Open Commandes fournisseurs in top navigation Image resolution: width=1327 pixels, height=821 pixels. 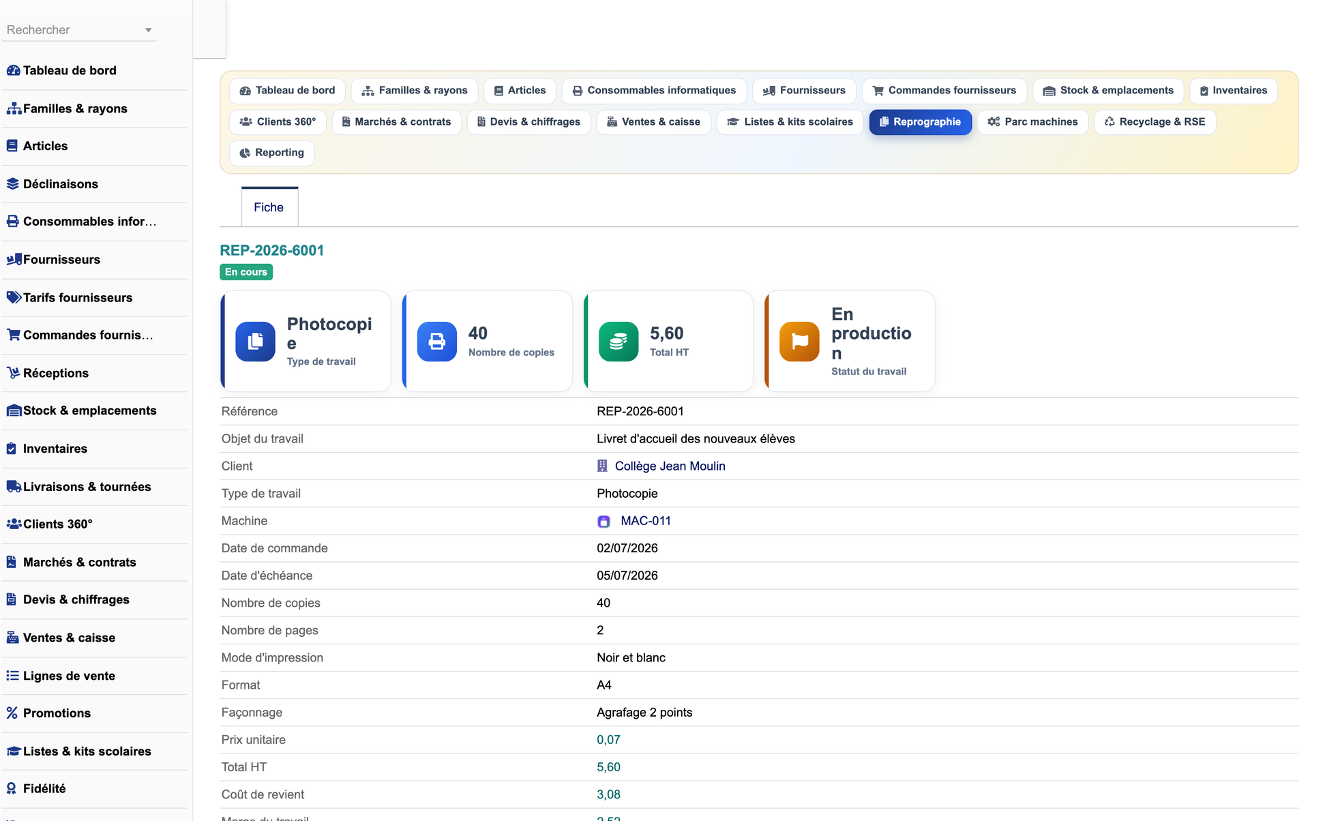point(944,91)
